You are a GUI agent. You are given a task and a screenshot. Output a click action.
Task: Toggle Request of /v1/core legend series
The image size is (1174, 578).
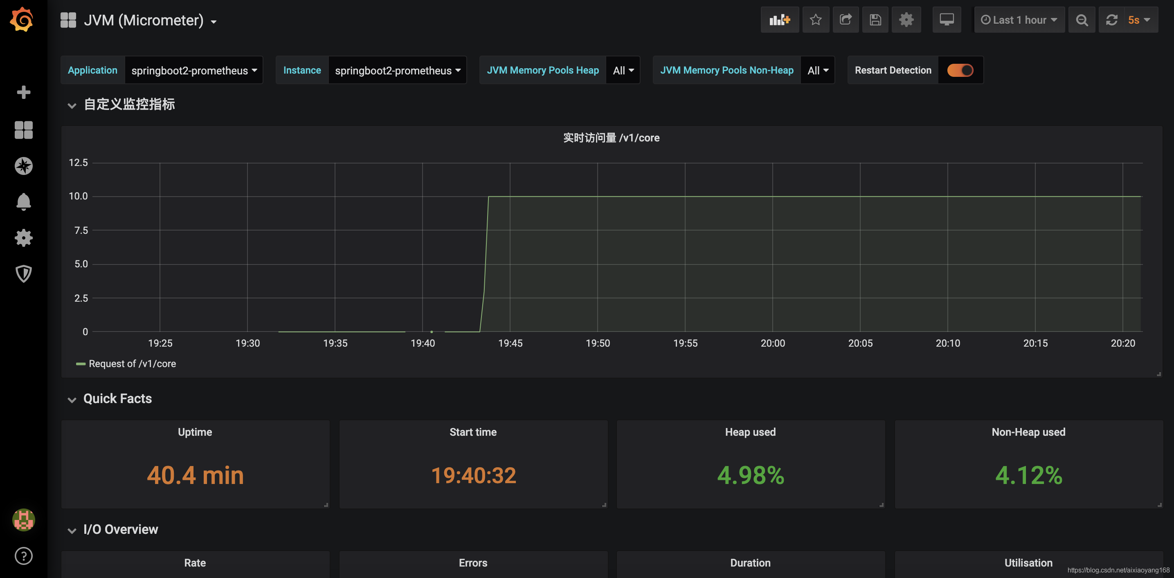pyautogui.click(x=132, y=363)
